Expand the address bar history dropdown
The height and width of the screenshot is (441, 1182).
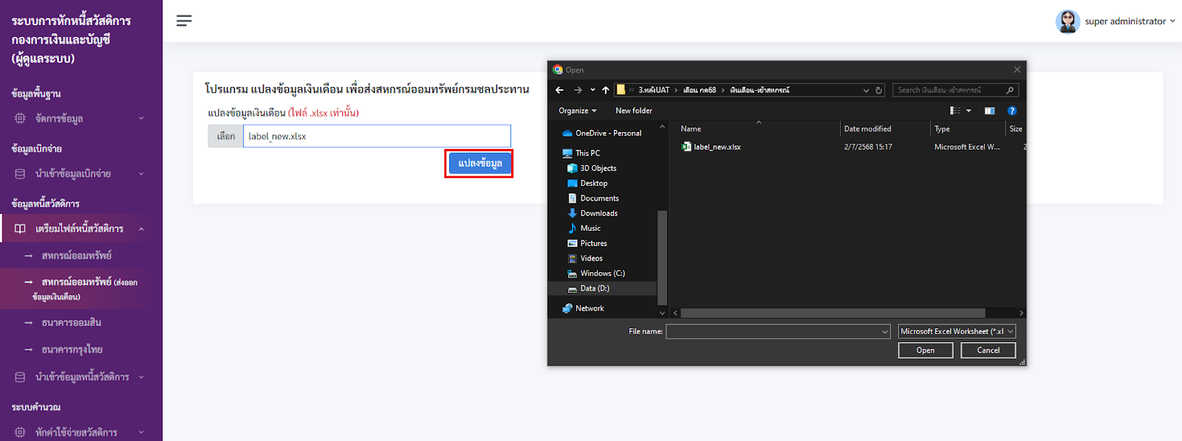click(x=866, y=90)
